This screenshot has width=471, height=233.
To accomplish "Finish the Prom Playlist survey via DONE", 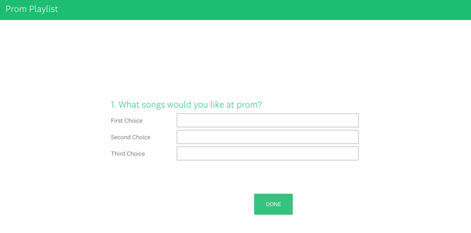I will tap(273, 204).
